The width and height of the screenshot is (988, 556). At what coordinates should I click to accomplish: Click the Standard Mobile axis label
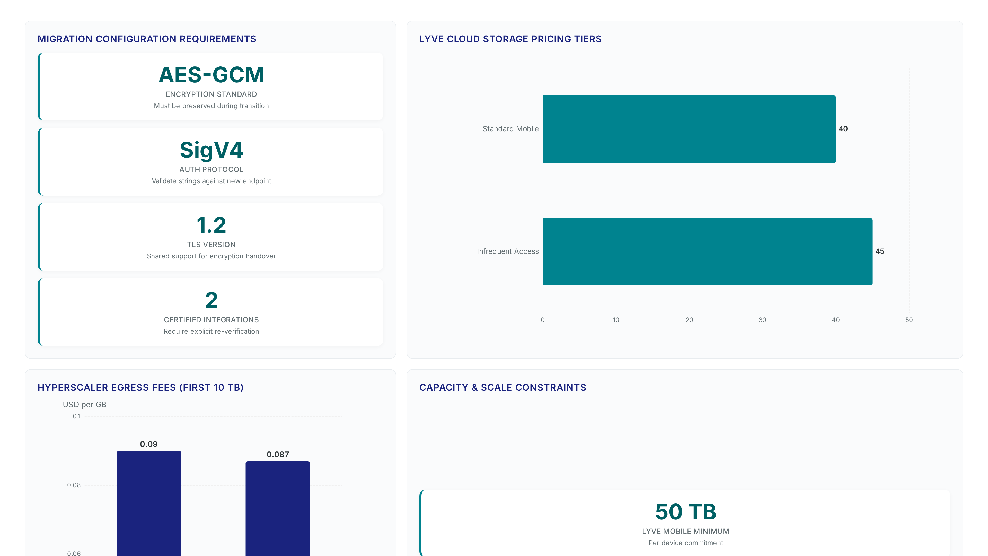(510, 129)
